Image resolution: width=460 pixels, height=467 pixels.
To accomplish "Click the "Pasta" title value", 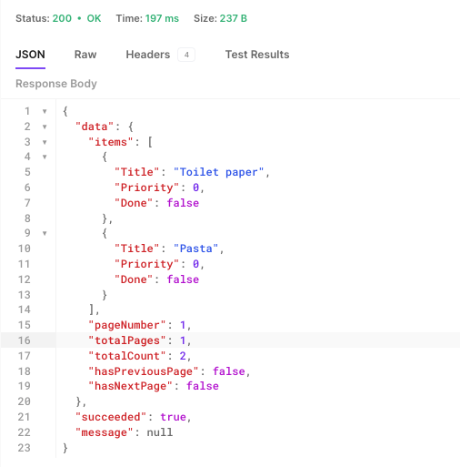I will [195, 249].
